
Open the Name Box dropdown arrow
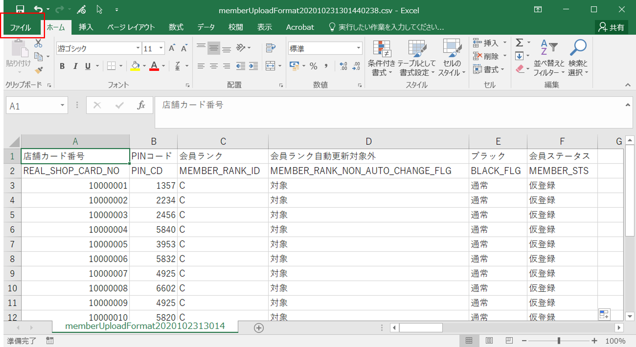(62, 106)
